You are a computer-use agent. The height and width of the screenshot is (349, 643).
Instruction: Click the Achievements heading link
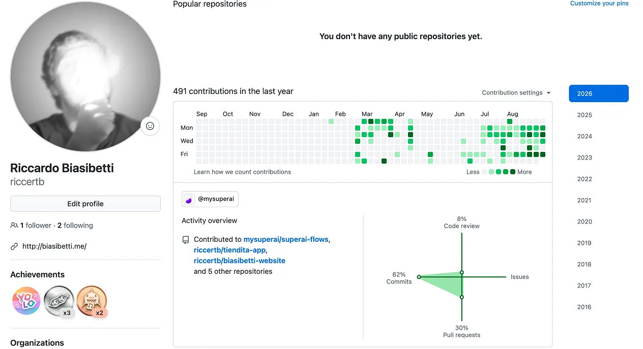38,274
